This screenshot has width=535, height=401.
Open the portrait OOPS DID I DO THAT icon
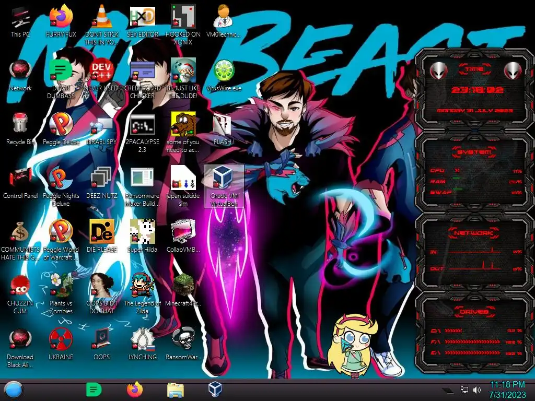(102, 294)
